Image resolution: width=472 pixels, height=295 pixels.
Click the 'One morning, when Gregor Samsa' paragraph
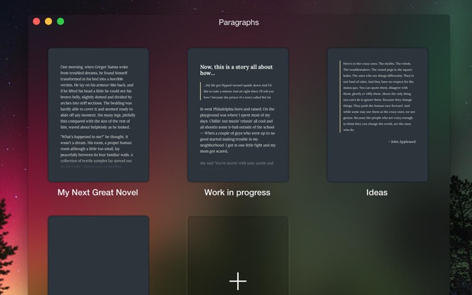pos(97,97)
